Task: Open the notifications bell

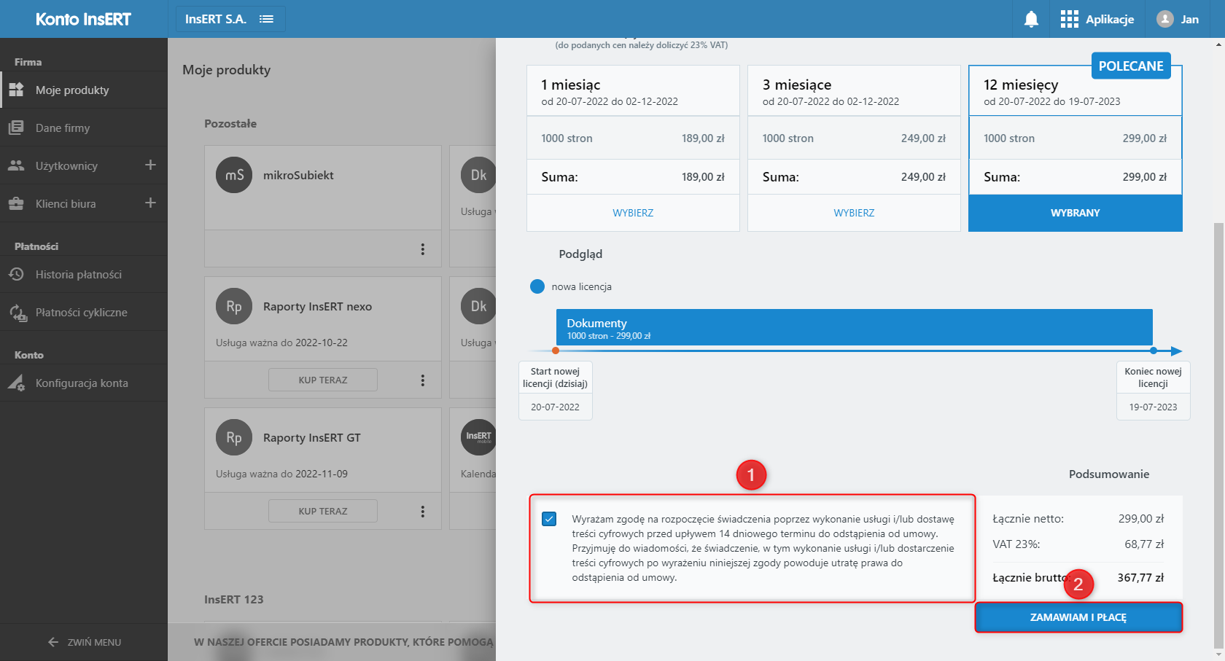Action: coord(1031,19)
